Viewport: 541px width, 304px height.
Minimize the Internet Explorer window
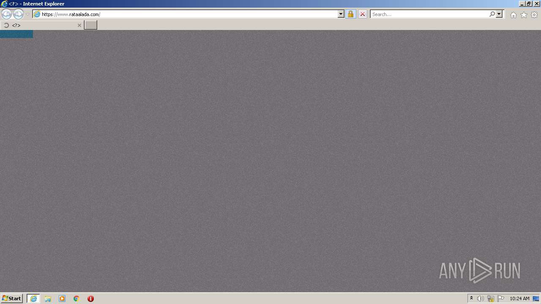point(522,4)
